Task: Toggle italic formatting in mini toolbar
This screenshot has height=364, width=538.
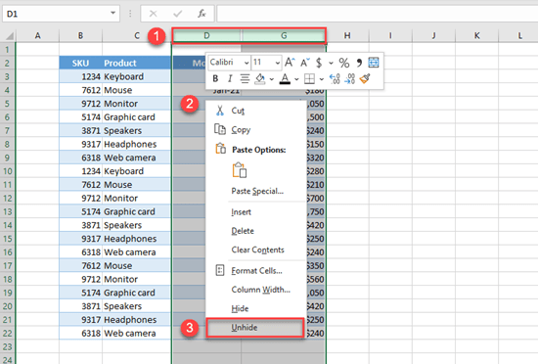Action: point(230,79)
